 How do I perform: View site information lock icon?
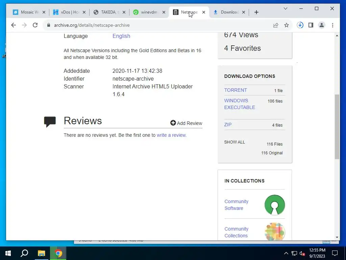tap(49, 25)
